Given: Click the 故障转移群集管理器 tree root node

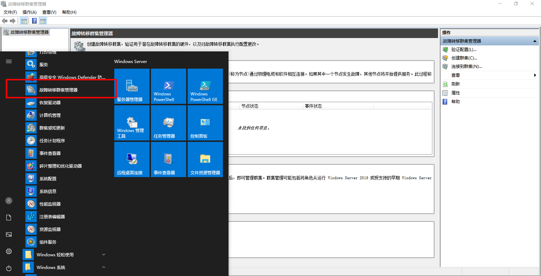Looking at the screenshot, I should (x=30, y=32).
